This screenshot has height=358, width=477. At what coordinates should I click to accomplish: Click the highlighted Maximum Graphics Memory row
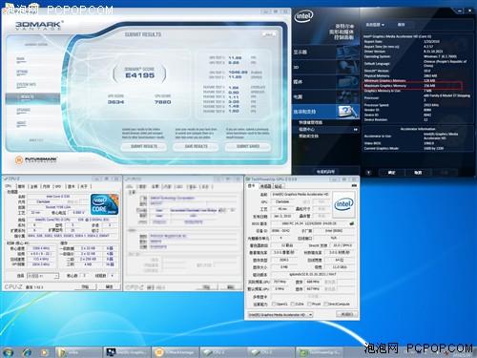tap(412, 86)
